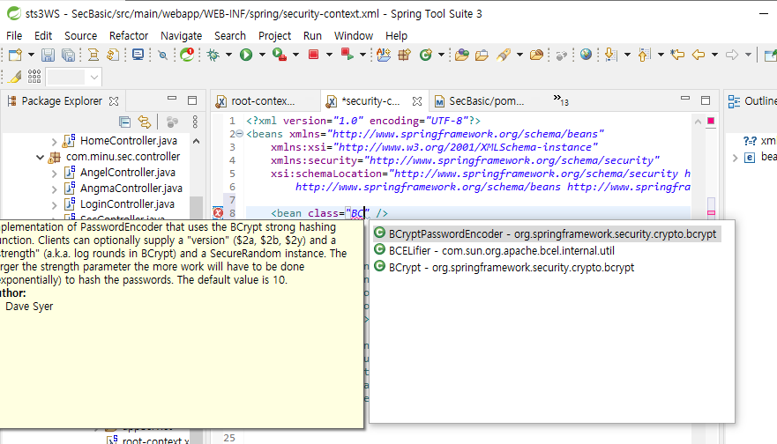Click the Search flashlight icon
The image size is (777, 444).
click(504, 55)
